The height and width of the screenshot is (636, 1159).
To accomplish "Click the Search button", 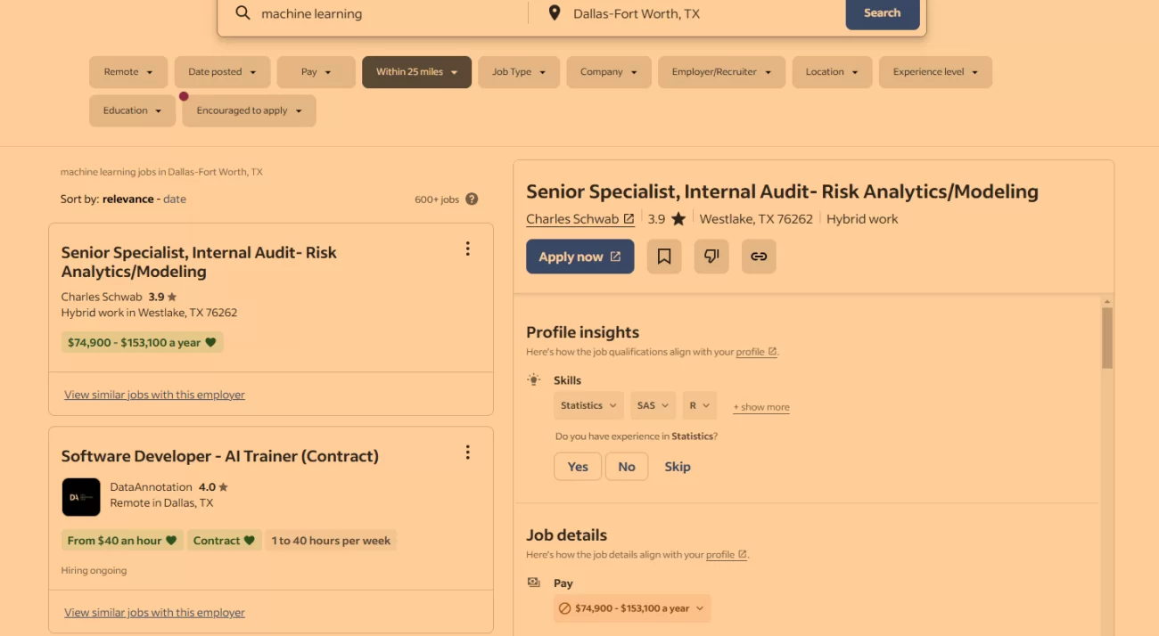I will (x=883, y=13).
